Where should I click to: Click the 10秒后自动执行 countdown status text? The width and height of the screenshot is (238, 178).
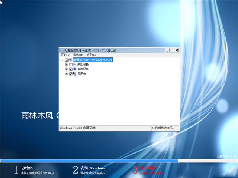coord(163,128)
